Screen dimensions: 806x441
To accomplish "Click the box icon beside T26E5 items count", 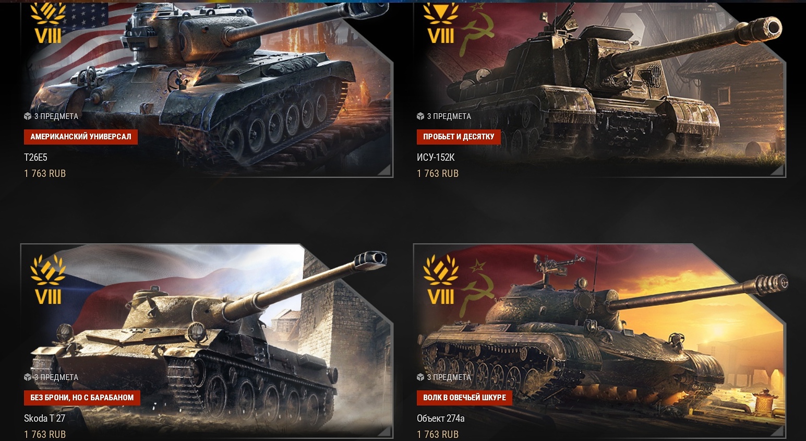I will [28, 116].
